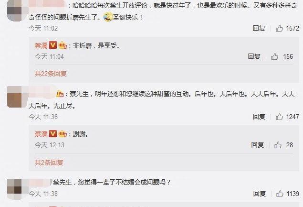This screenshot has width=303, height=207.
Task: Expand 共2条回复 thread
Action: coord(49,163)
